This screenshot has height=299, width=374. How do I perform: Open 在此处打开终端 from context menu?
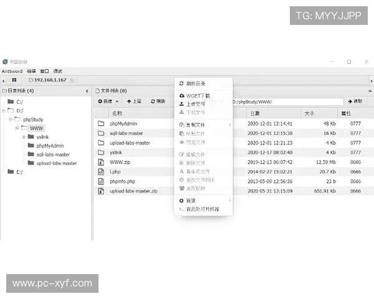click(203, 209)
